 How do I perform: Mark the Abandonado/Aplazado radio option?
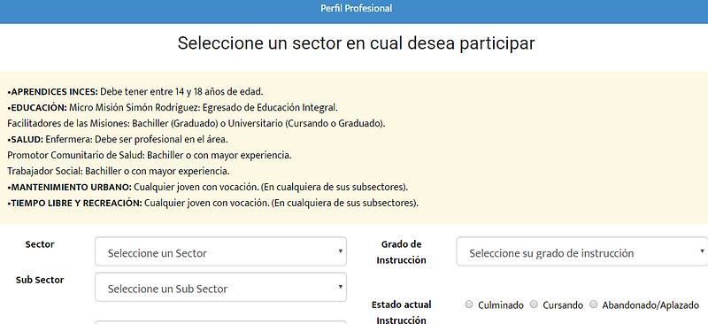[x=593, y=305]
